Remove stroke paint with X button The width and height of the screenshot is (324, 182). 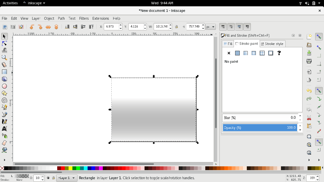(229, 53)
